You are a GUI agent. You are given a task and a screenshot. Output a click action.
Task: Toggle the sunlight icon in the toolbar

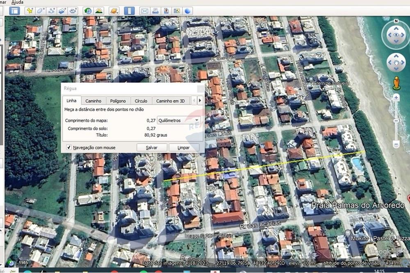99,11
